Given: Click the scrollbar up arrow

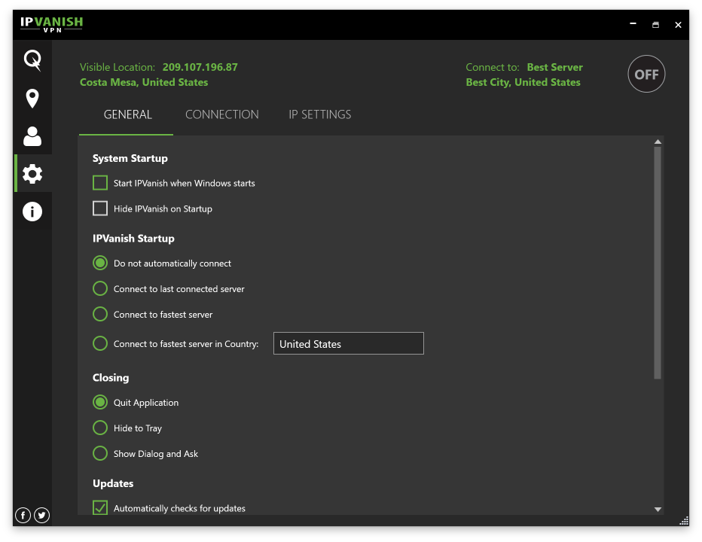Looking at the screenshot, I should coord(658,142).
